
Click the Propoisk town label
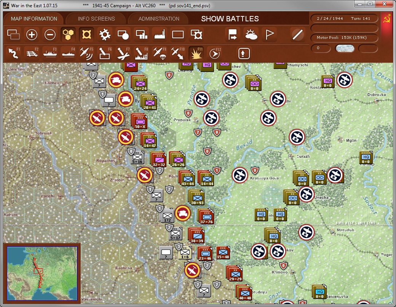tap(182, 120)
